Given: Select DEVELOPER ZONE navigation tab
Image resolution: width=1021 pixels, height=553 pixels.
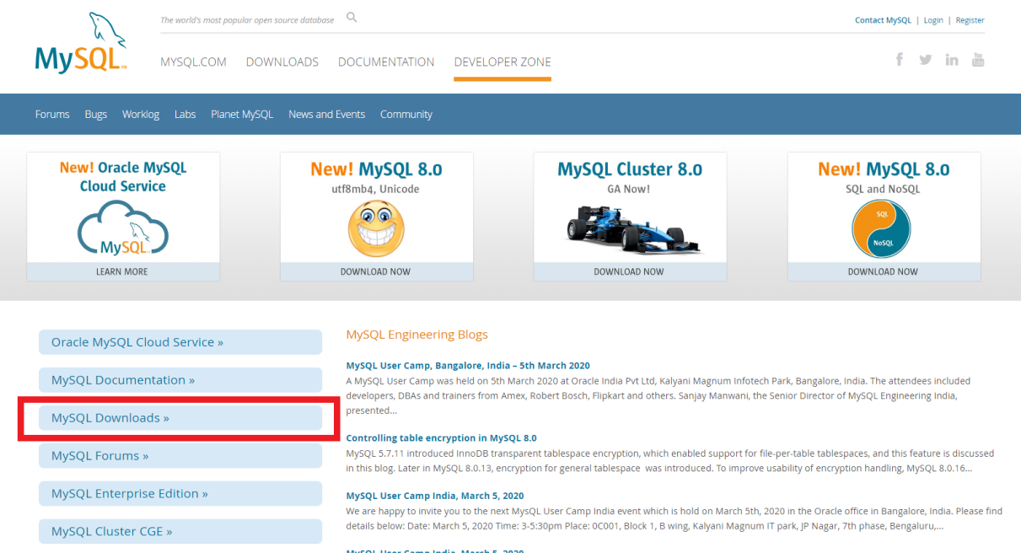Looking at the screenshot, I should click(502, 62).
